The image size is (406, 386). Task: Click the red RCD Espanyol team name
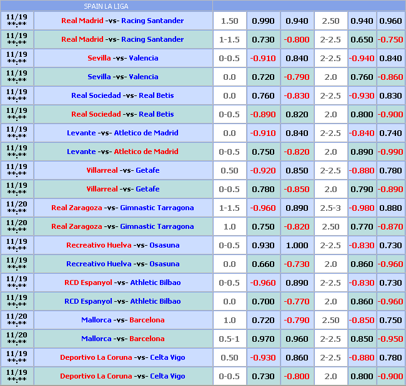[88, 282]
